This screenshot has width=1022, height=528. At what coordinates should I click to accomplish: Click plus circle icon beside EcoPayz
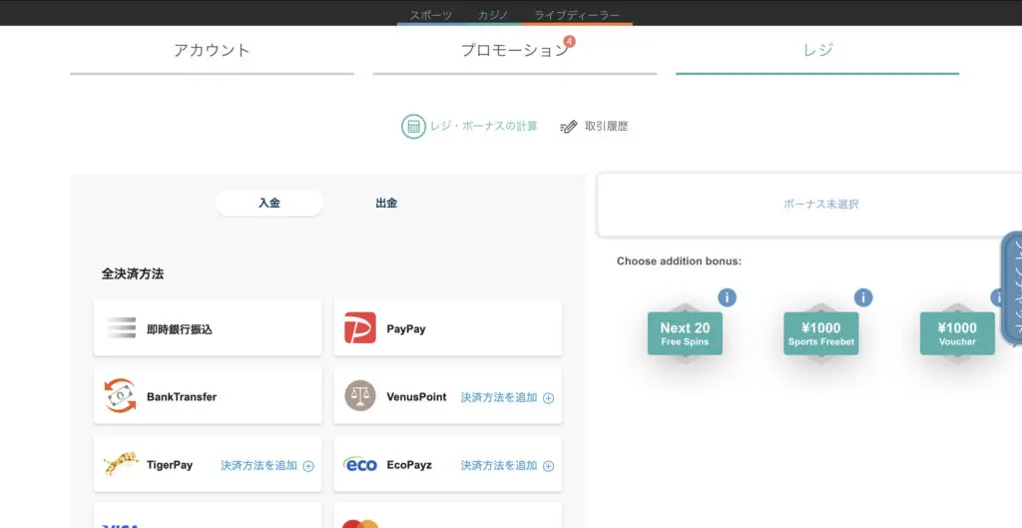click(549, 466)
